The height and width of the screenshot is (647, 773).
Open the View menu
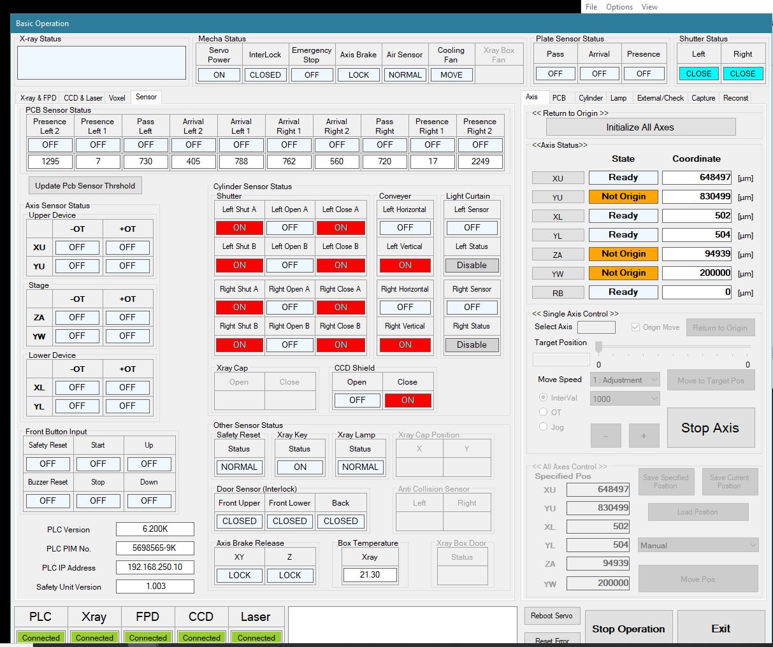coord(649,7)
